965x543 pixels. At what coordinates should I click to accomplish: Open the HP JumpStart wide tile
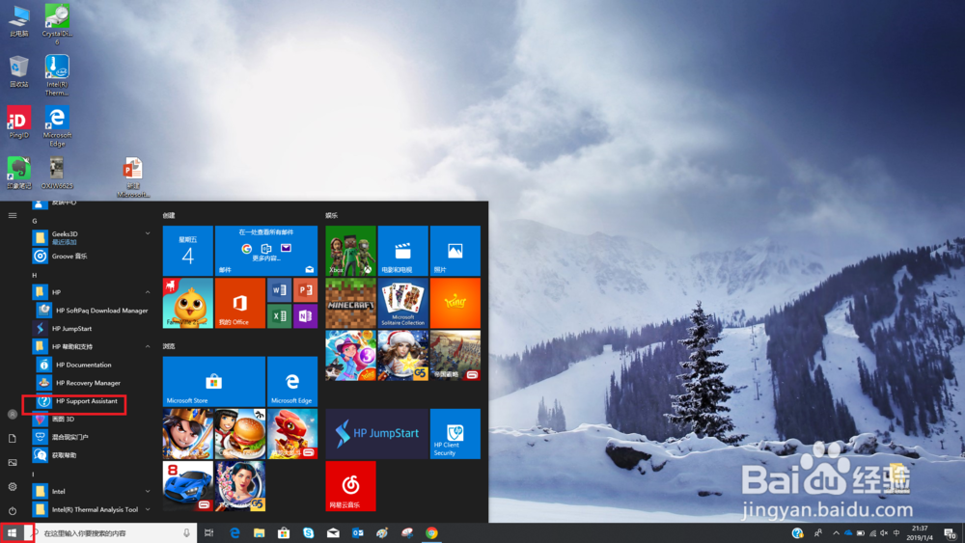coord(376,434)
